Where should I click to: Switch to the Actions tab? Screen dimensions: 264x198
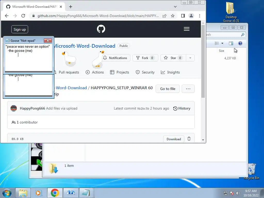(95, 72)
